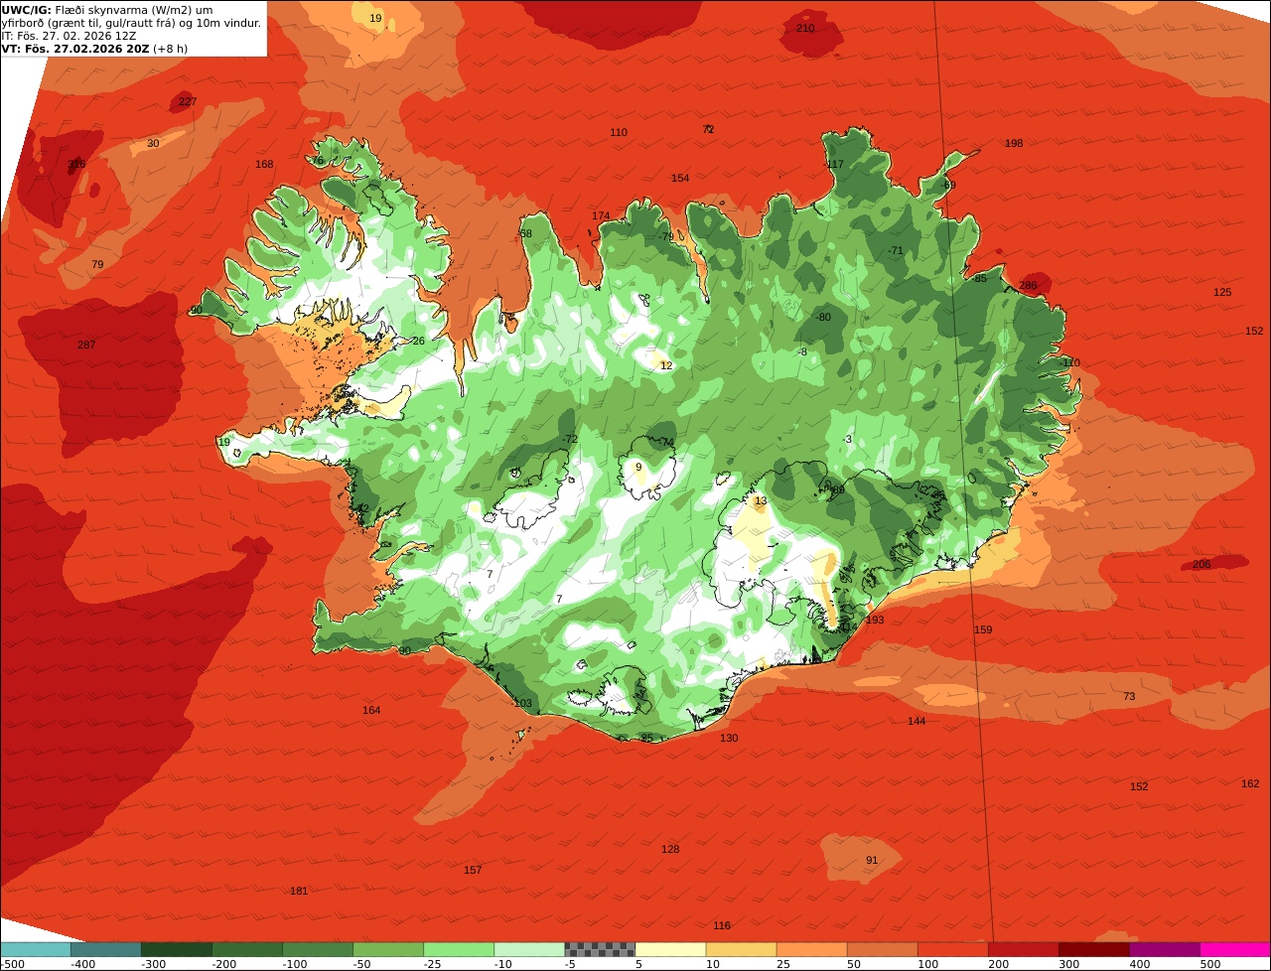The height and width of the screenshot is (971, 1271).
Task: Click the value 168 in the northwest sea
Action: click(x=264, y=165)
